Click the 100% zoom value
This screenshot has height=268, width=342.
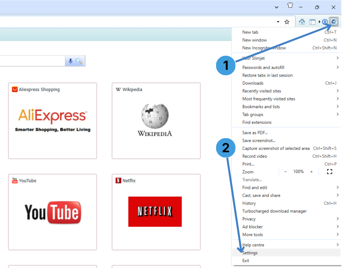pyautogui.click(x=298, y=171)
